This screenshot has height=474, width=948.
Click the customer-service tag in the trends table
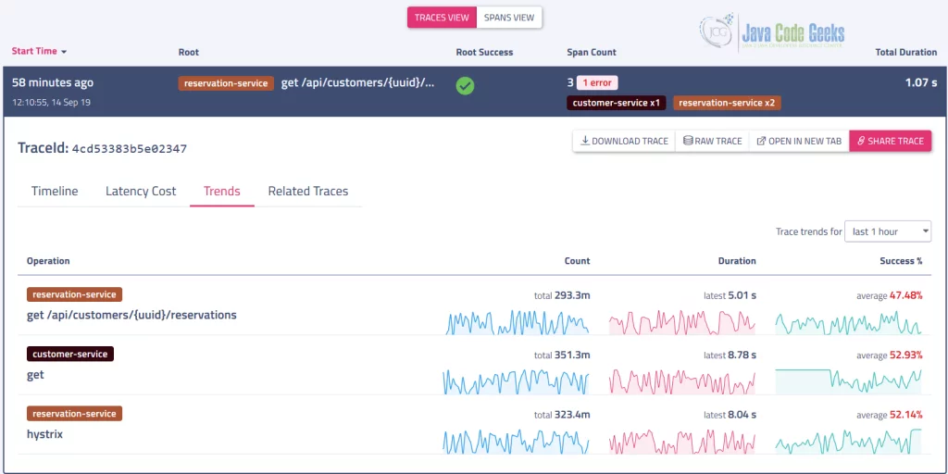(70, 355)
